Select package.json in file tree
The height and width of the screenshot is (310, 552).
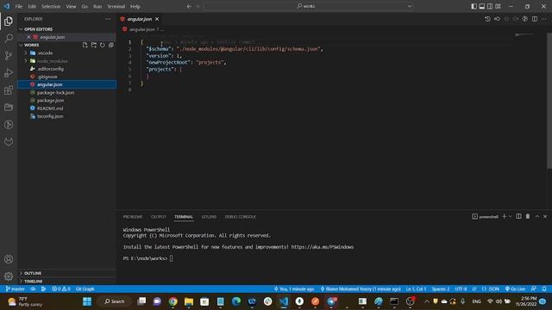(x=50, y=101)
